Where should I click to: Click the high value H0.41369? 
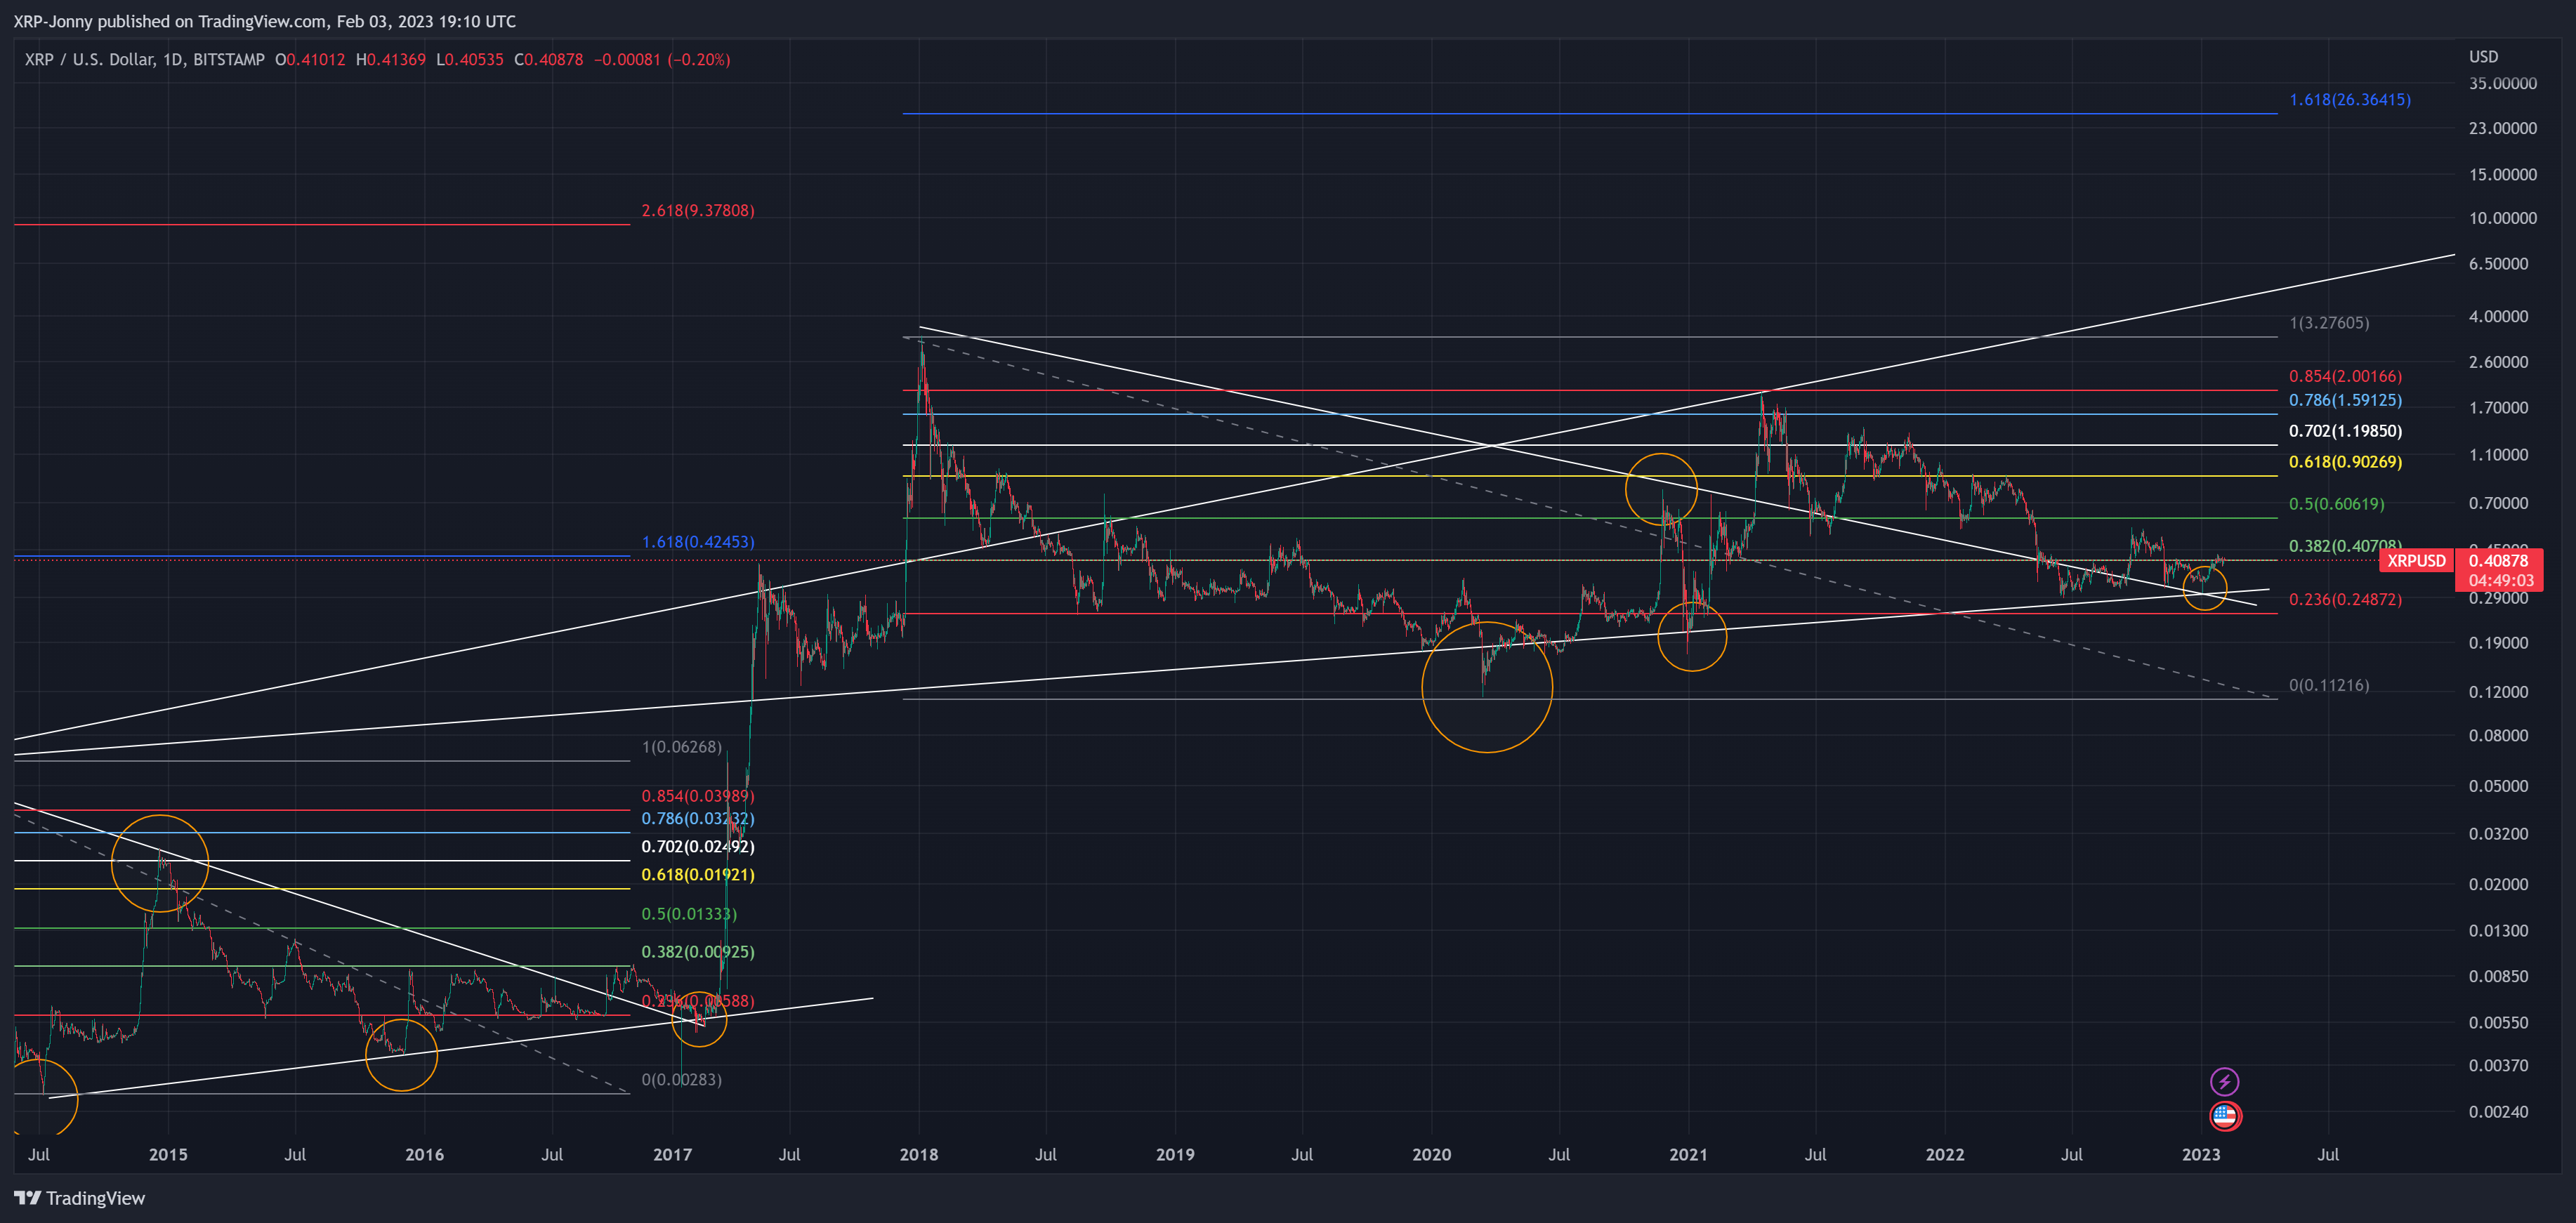[x=390, y=60]
